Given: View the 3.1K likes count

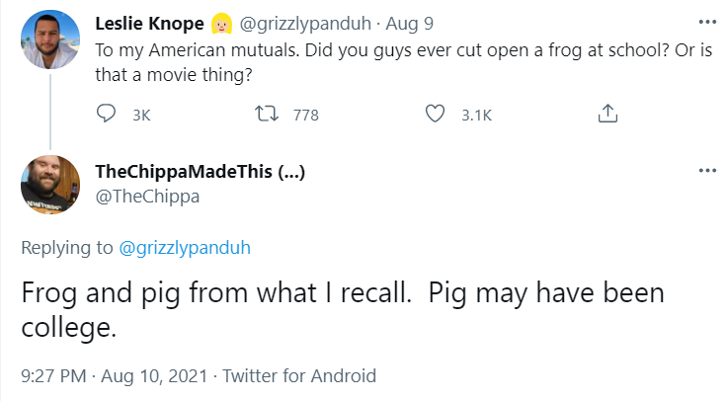Looking at the screenshot, I should (x=476, y=115).
